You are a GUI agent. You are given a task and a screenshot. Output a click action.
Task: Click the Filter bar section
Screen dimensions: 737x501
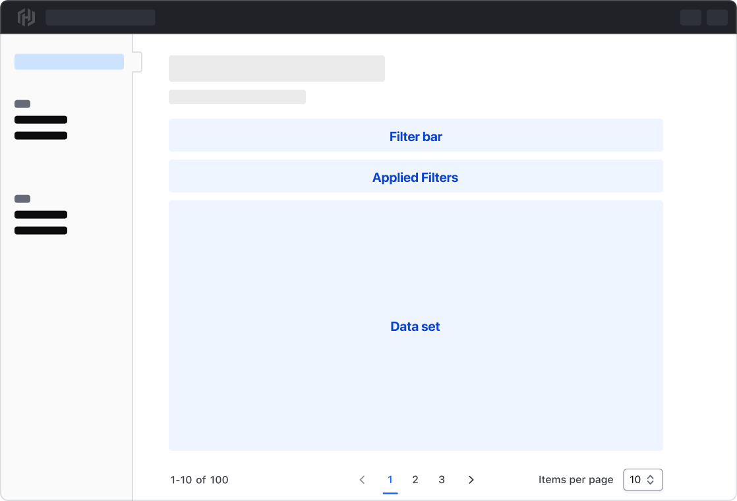pyautogui.click(x=415, y=135)
